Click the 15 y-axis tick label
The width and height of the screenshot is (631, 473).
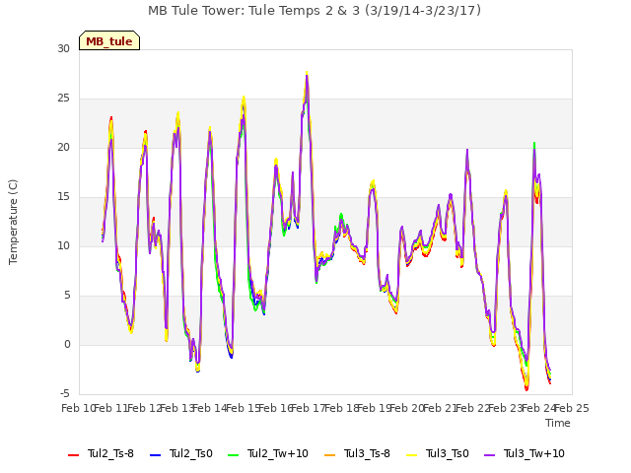click(63, 197)
